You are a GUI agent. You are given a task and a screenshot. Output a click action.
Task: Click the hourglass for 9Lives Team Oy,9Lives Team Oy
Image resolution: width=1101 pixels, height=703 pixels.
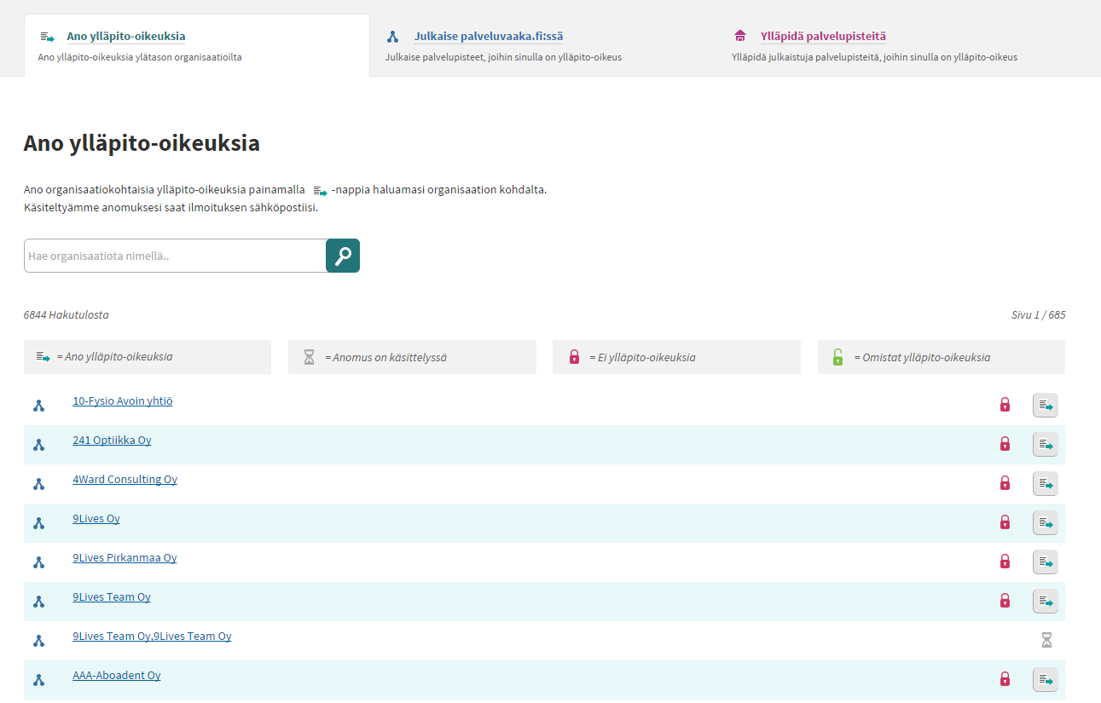tap(1046, 640)
